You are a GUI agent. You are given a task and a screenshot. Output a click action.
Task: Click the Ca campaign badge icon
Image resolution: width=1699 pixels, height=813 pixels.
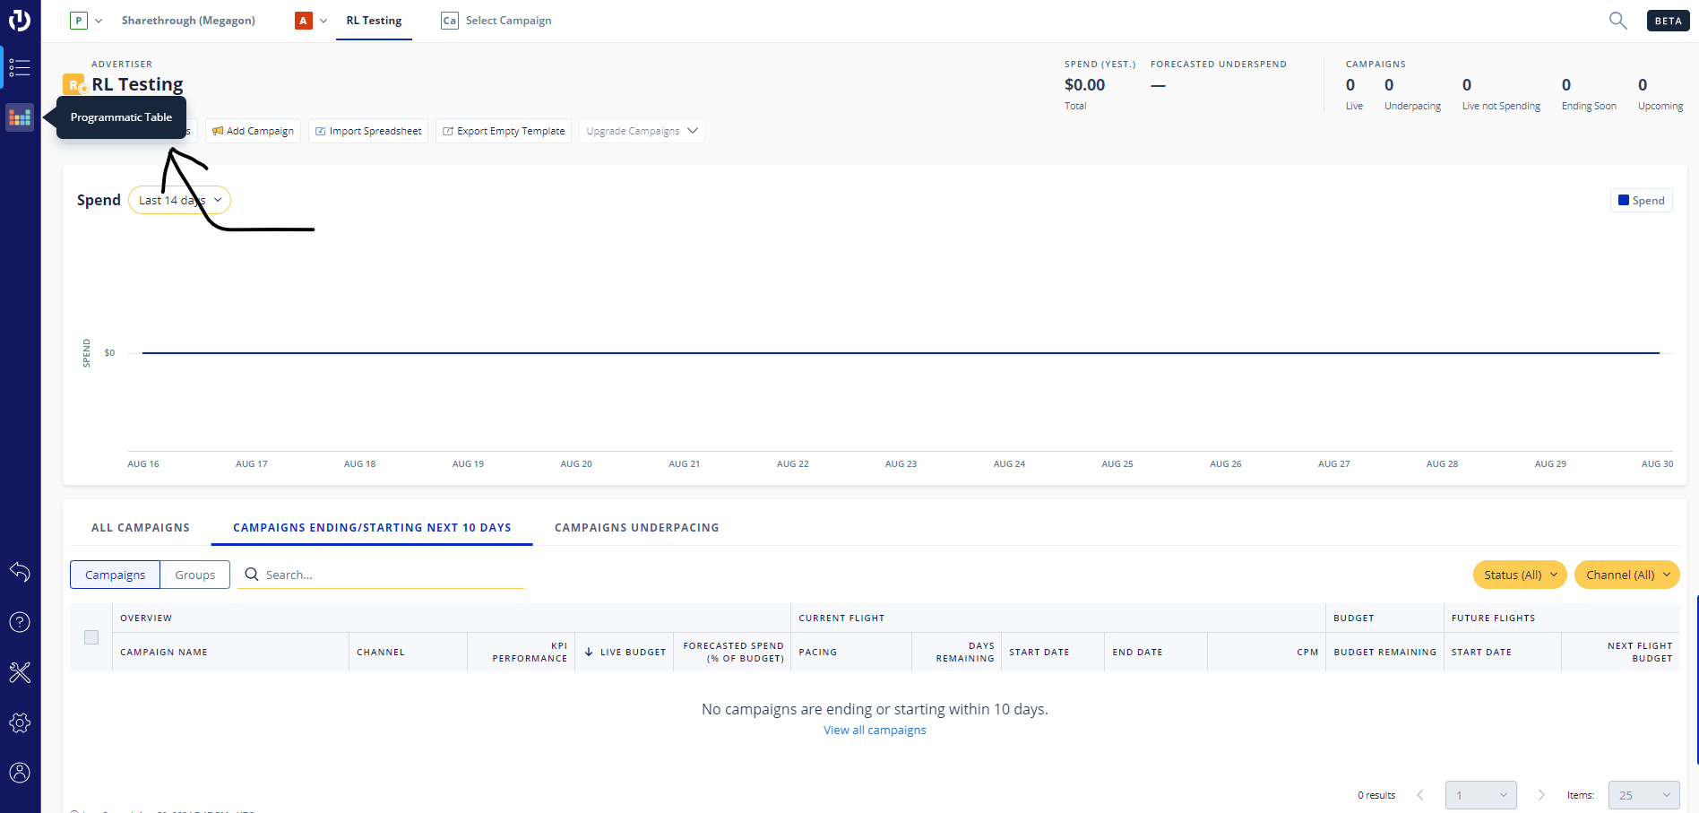coord(450,21)
